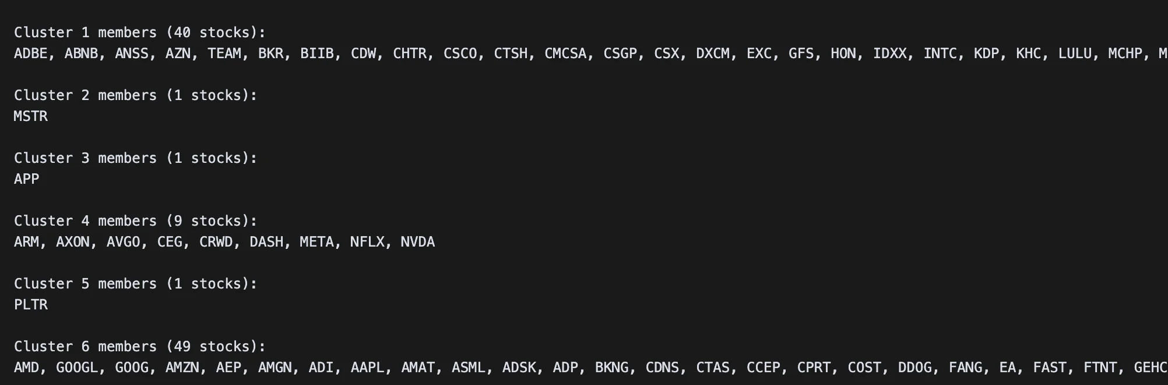1168x385 pixels.
Task: Click the "Cluster 2 members (1 stocks)" heading
Action: coord(135,95)
